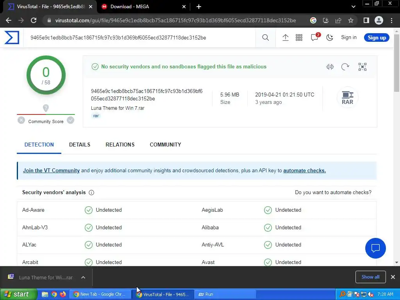Click the search magnifier icon in VirusTotal
The height and width of the screenshot is (300, 400).
click(x=265, y=37)
